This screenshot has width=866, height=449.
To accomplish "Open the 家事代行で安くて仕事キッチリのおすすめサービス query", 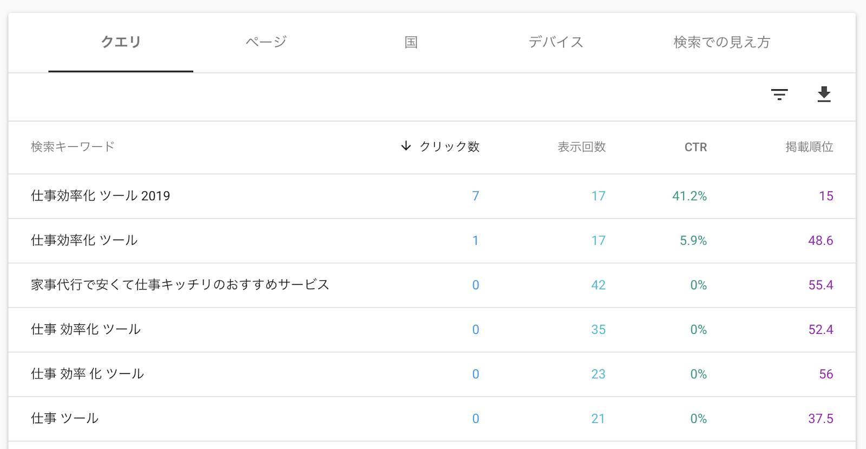I will point(180,285).
